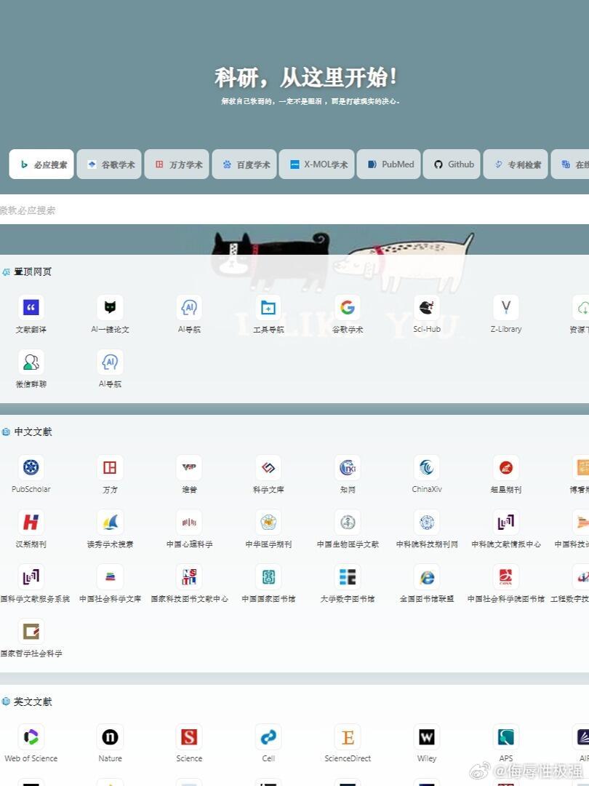Viewport: 589px width, 786px height.
Task: Switch to Github search tab
Action: pyautogui.click(x=452, y=164)
